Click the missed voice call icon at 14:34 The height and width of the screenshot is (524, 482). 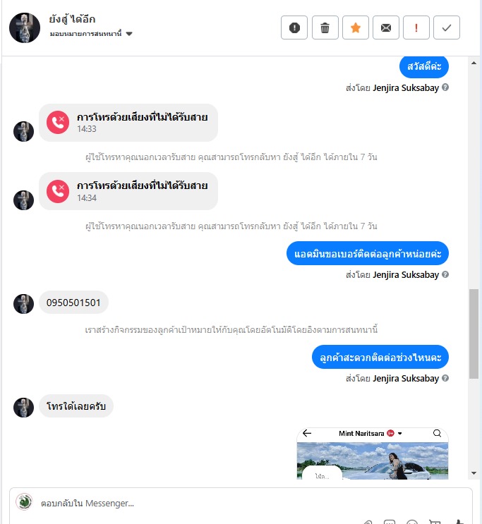coord(58,192)
